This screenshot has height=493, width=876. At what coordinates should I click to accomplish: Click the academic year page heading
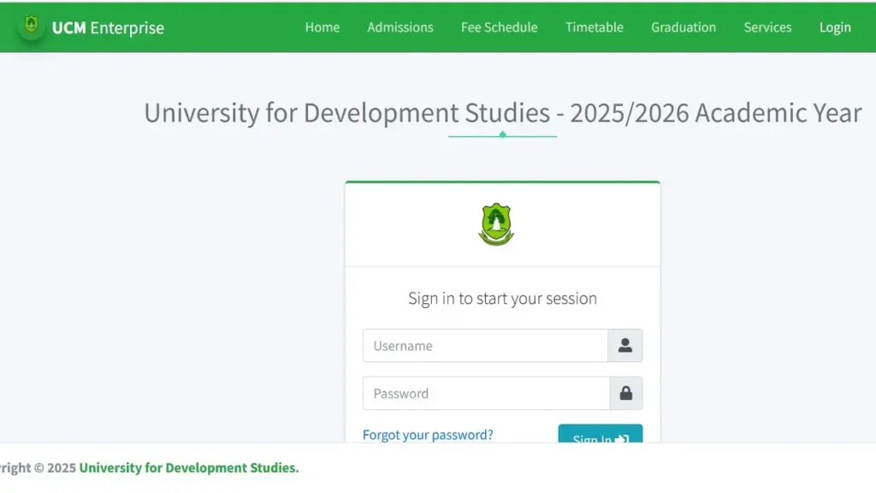(502, 112)
